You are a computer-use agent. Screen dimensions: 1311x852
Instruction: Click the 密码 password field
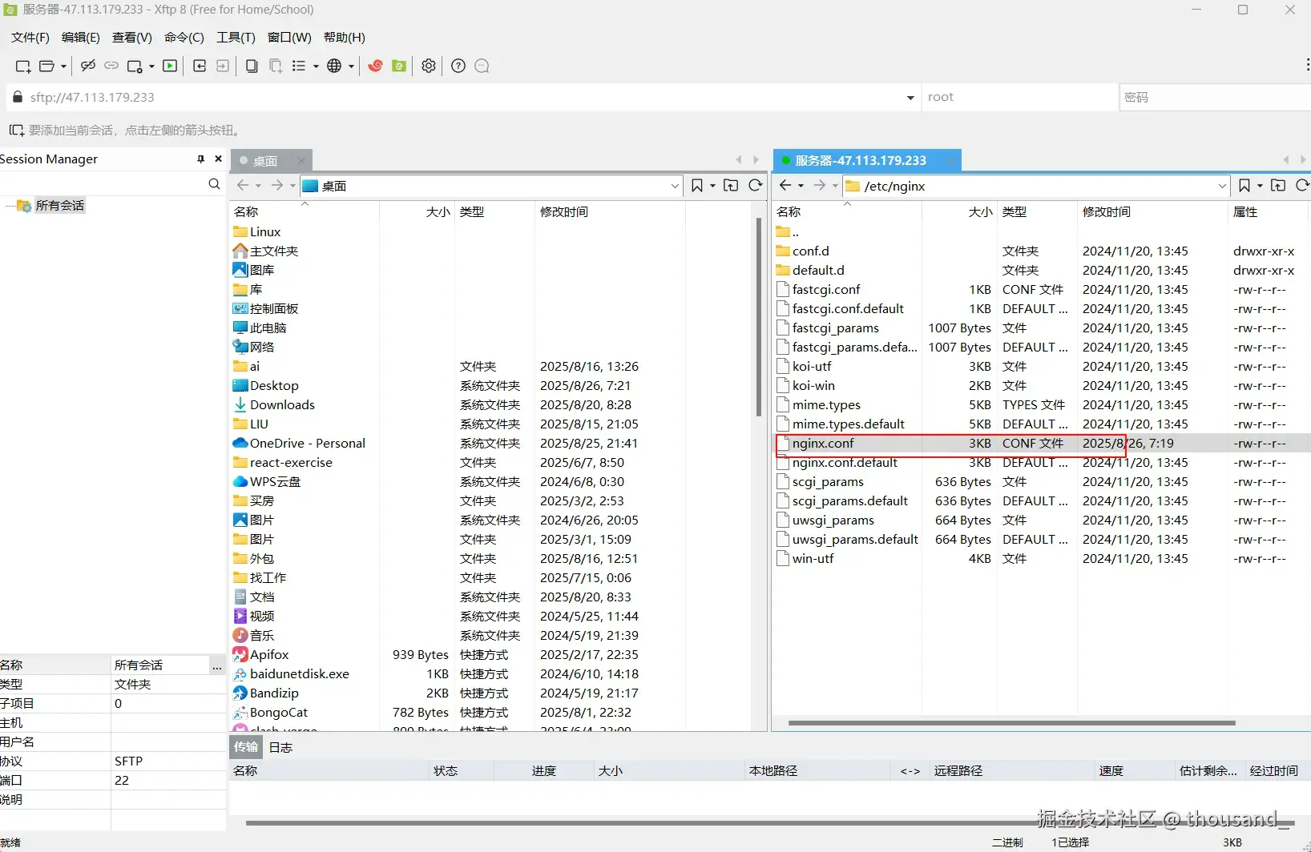click(1215, 98)
